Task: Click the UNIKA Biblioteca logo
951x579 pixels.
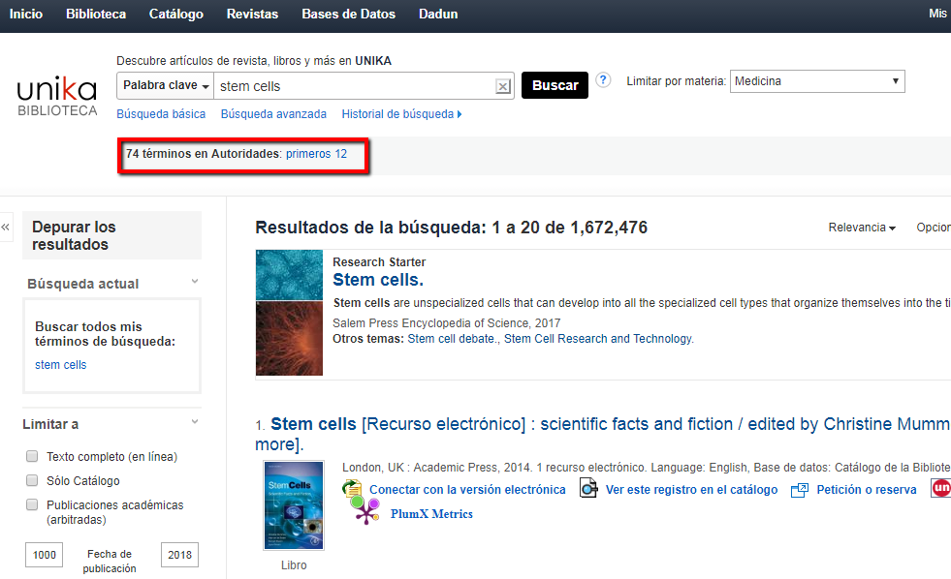Action: (57, 97)
